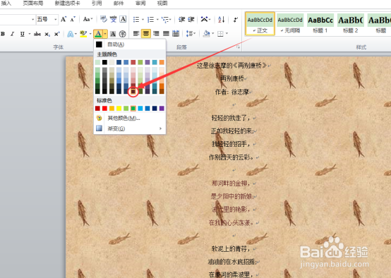Screen dimensions: 391x278
Task: Apply the 标题 2 style
Action: pyautogui.click(x=350, y=24)
